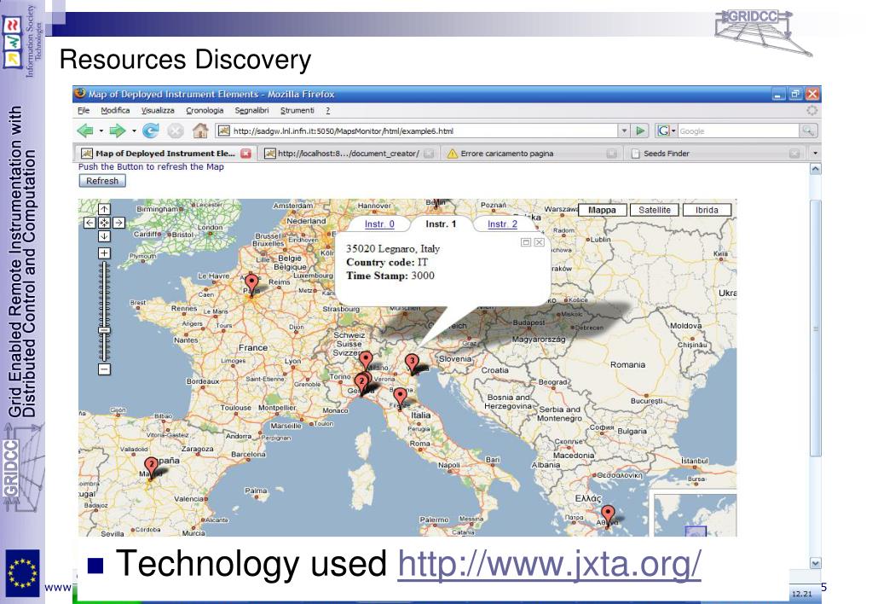The height and width of the screenshot is (604, 872).
Task: Click the greyed-out stop loading icon
Action: click(176, 131)
